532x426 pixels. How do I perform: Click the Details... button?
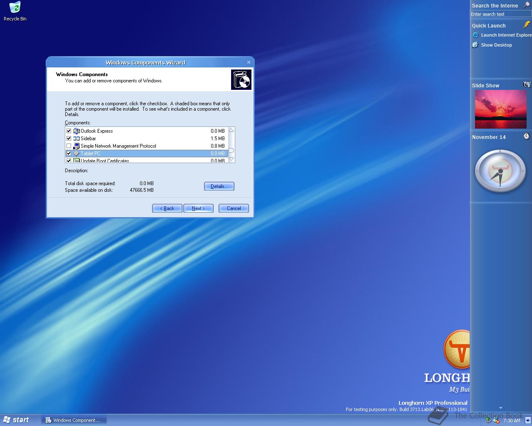click(x=219, y=186)
